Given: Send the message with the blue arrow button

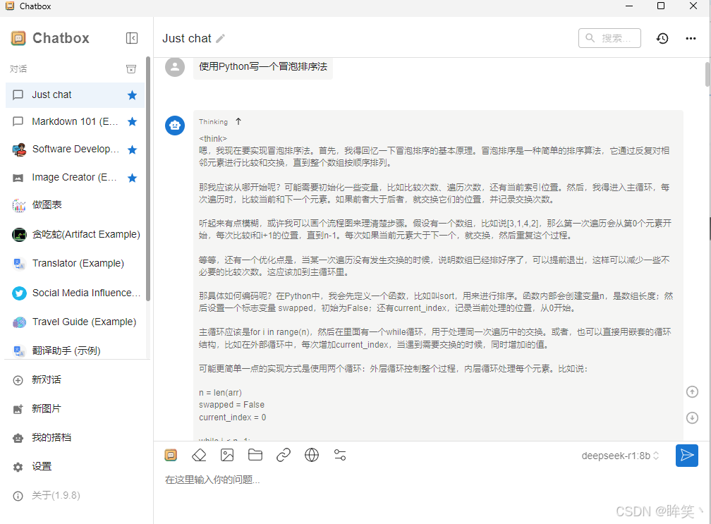Looking at the screenshot, I should pos(686,456).
